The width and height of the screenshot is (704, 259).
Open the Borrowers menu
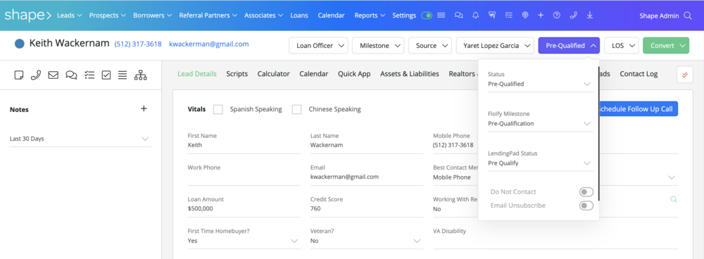point(152,15)
